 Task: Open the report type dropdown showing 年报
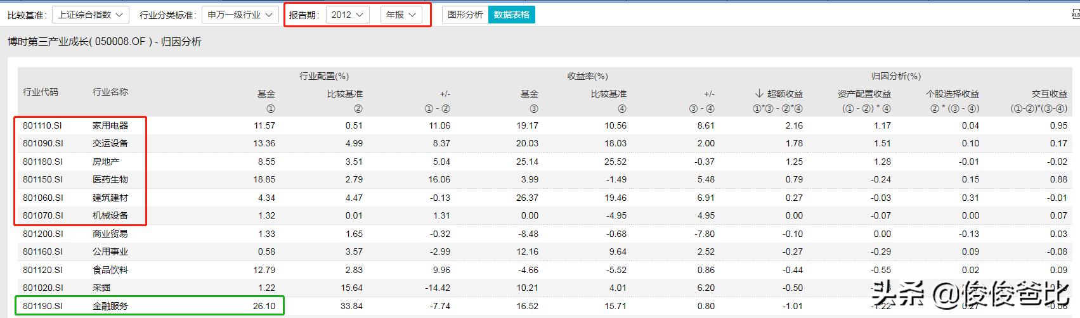tap(401, 15)
